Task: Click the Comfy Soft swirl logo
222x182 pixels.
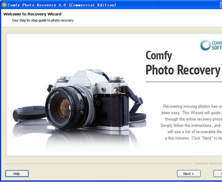Action: point(205,45)
